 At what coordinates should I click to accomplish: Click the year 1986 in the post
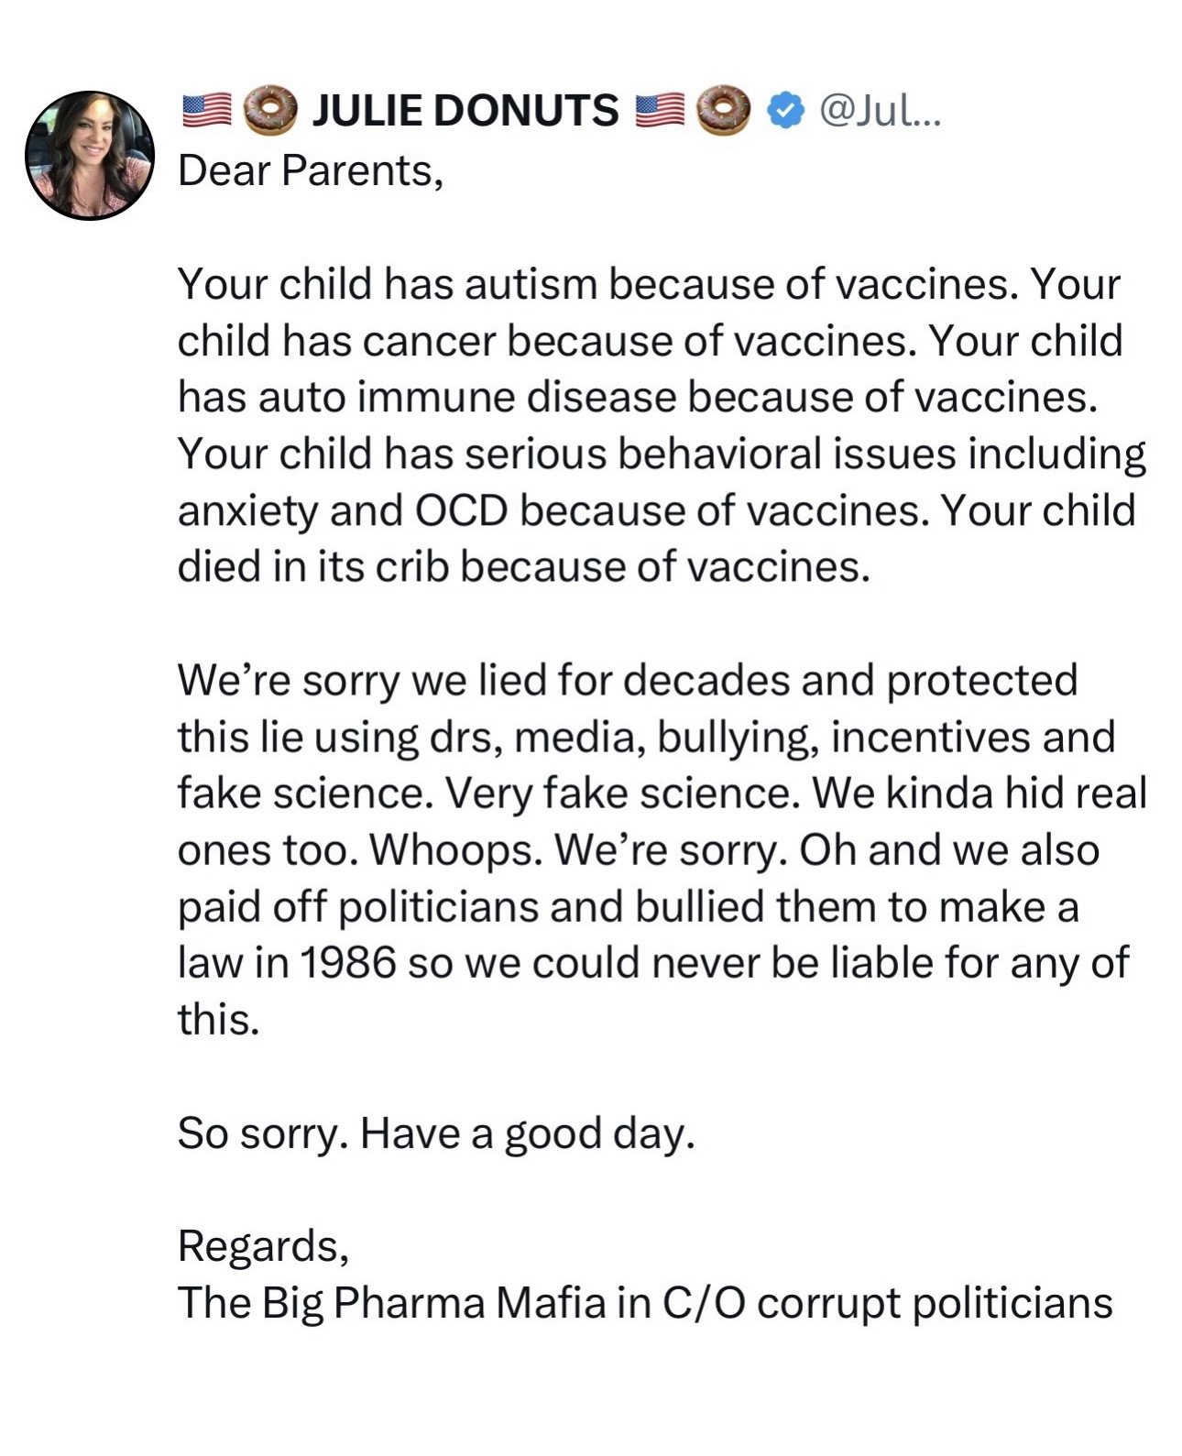(347, 963)
